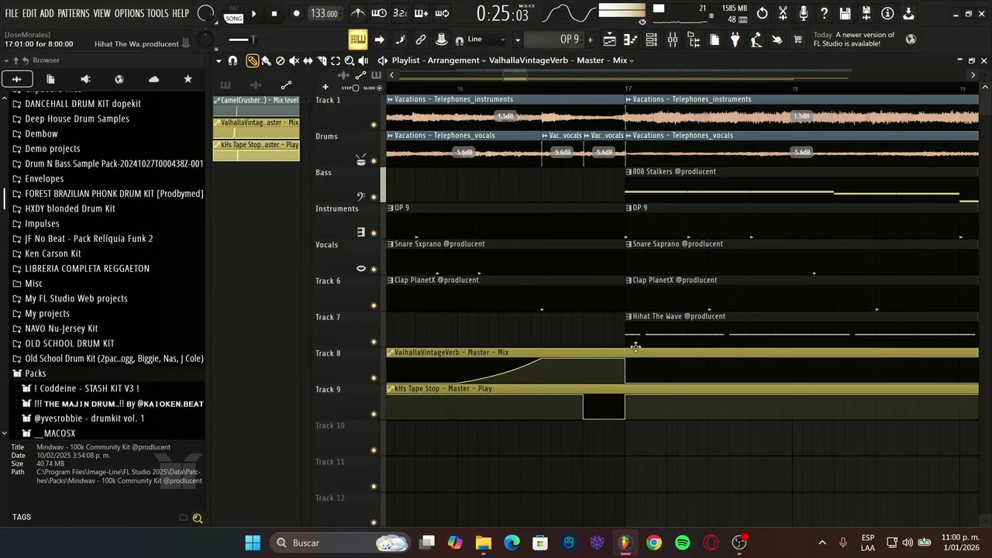
Task: Select the Slice tool in playlist toolbar
Action: tap(322, 60)
